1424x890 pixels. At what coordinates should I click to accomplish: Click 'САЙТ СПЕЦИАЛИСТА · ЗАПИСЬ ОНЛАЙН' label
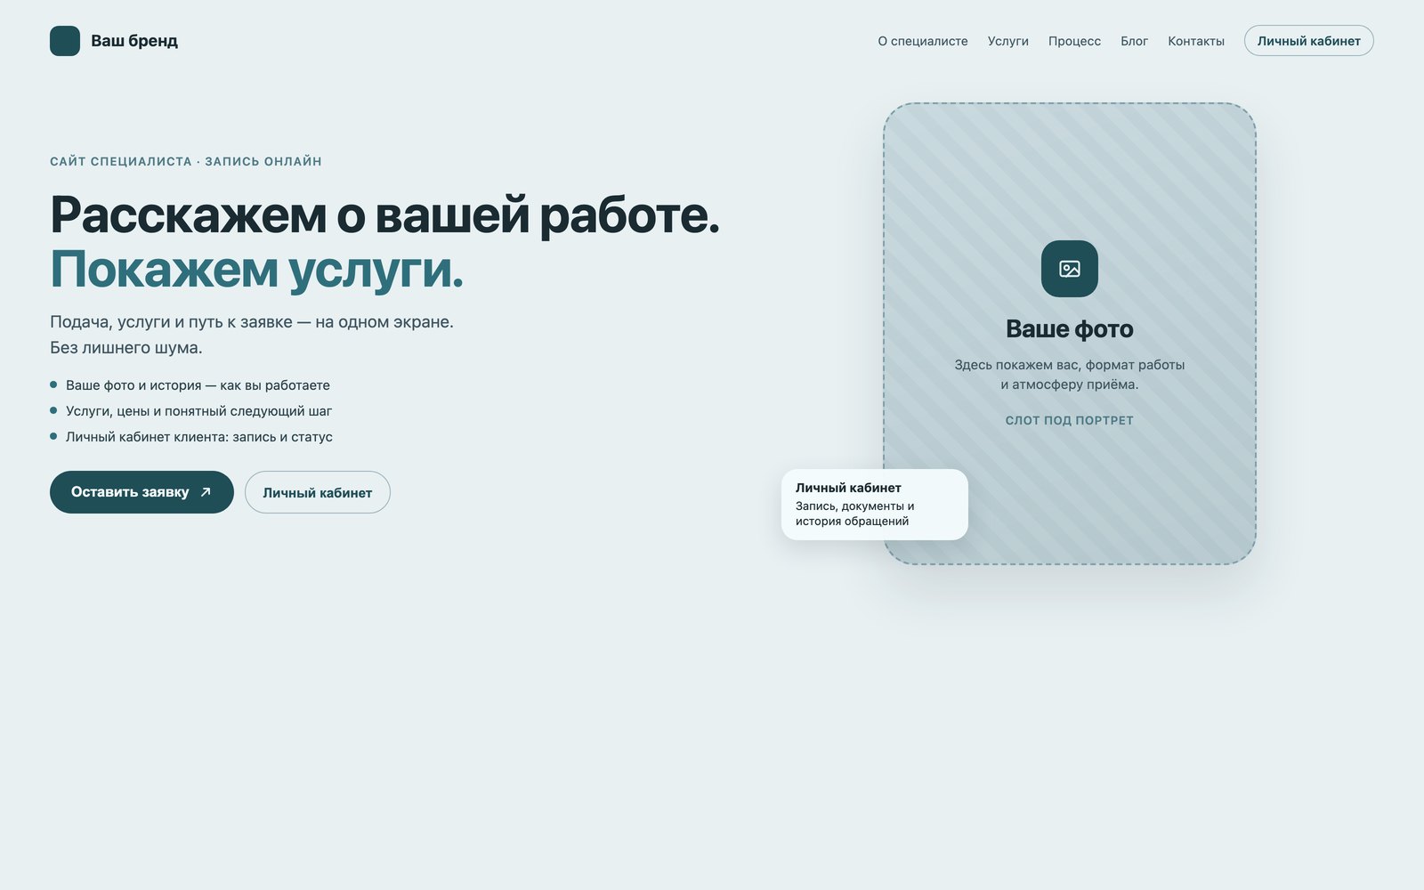tap(186, 161)
